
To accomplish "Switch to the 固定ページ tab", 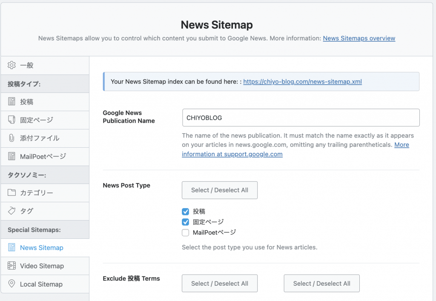I will pyautogui.click(x=45, y=120).
